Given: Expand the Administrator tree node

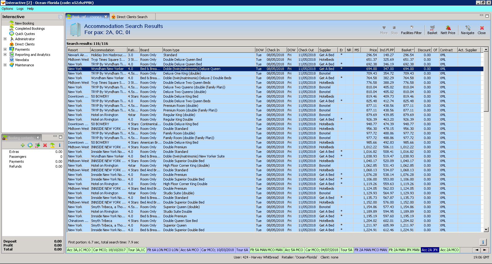Looking at the screenshot, I should point(5,39).
